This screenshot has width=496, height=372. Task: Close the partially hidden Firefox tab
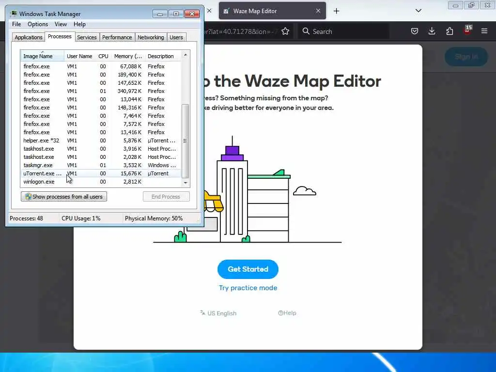pos(209,11)
